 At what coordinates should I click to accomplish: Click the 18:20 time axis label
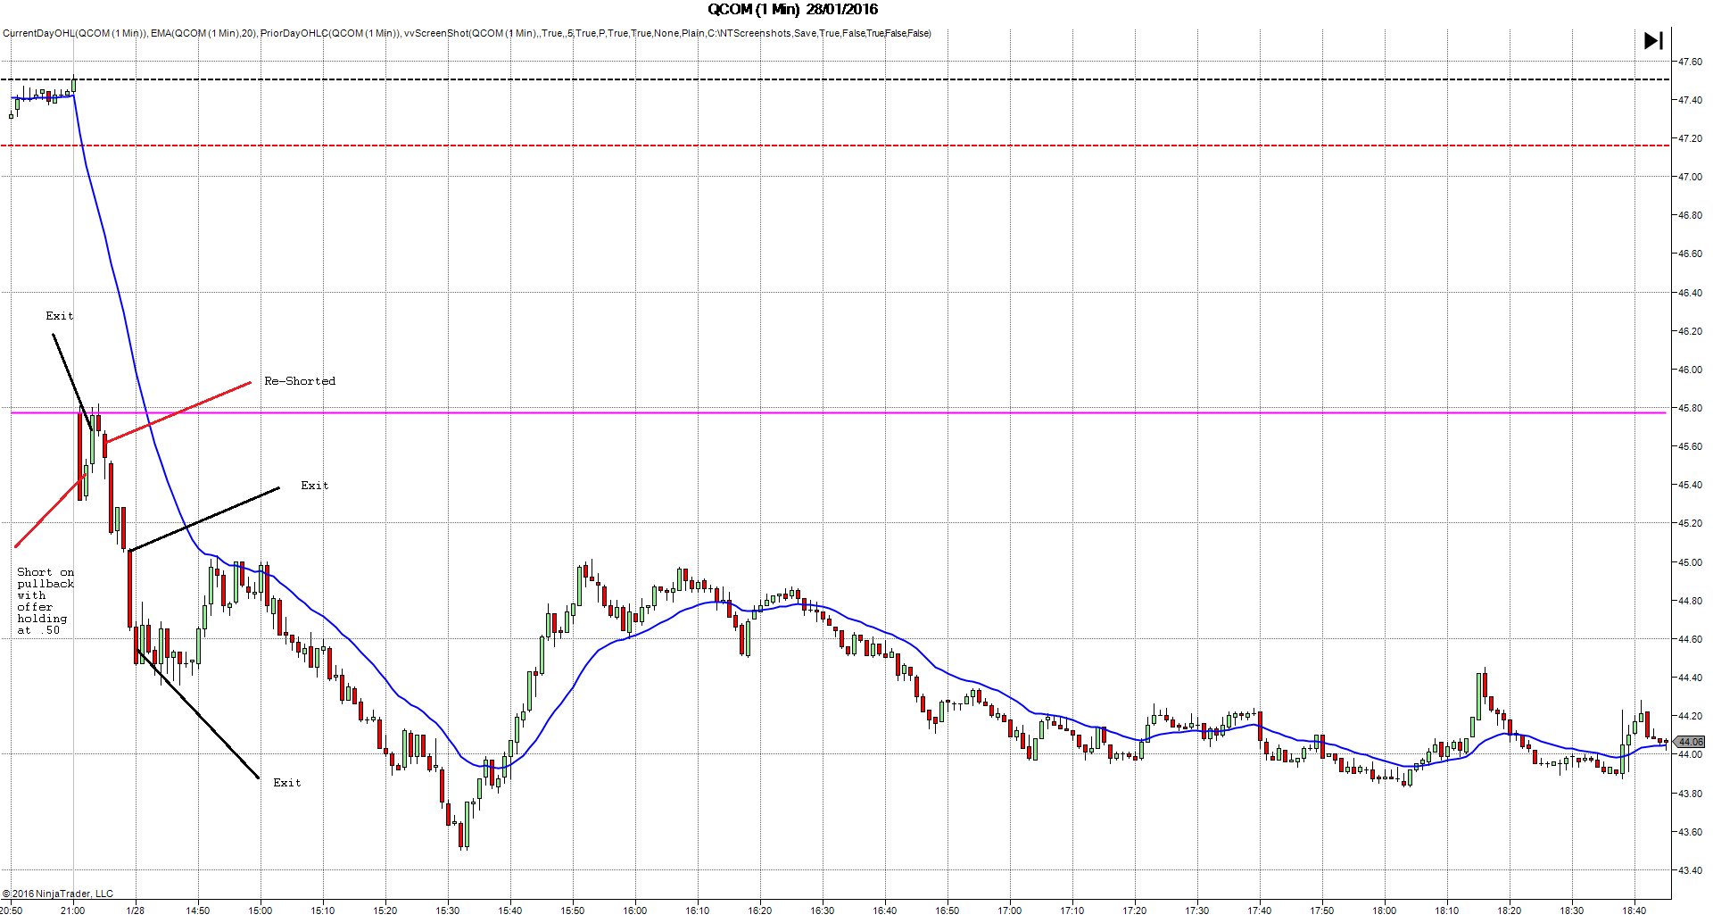1510,911
